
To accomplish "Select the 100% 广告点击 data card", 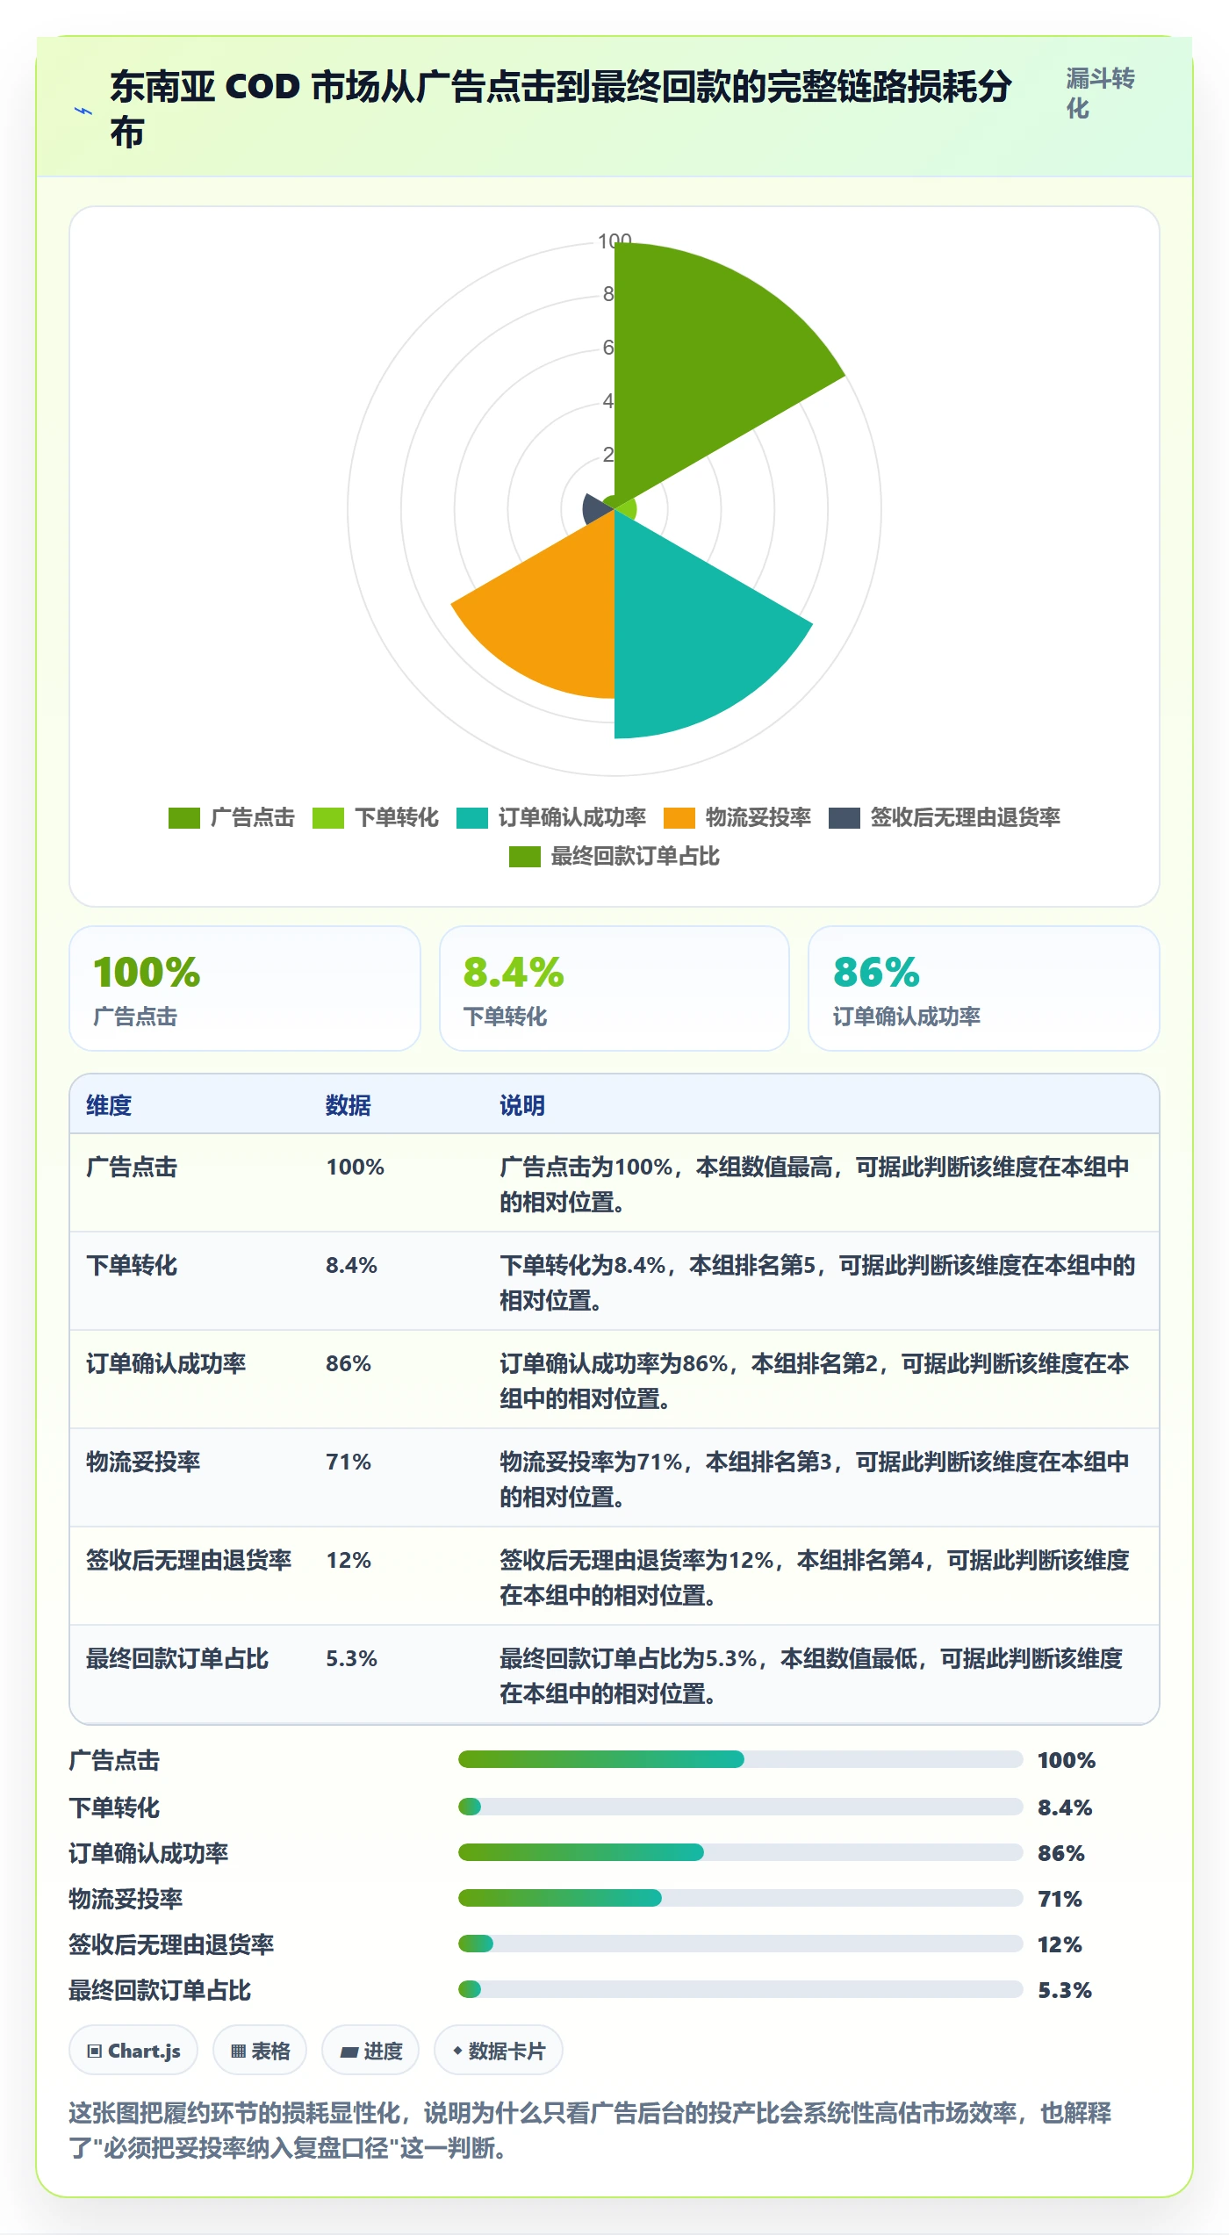I will pos(245,988).
